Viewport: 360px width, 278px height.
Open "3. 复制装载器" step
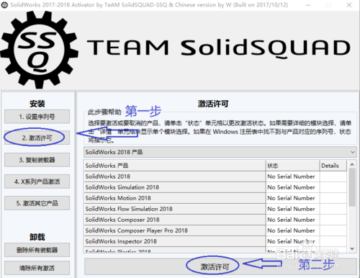pos(37,160)
